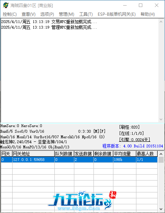This screenshot has width=165, height=213.
Task: Click the Run5/5 Soc0/0 Usr0/16 line
Action: tap(22, 131)
